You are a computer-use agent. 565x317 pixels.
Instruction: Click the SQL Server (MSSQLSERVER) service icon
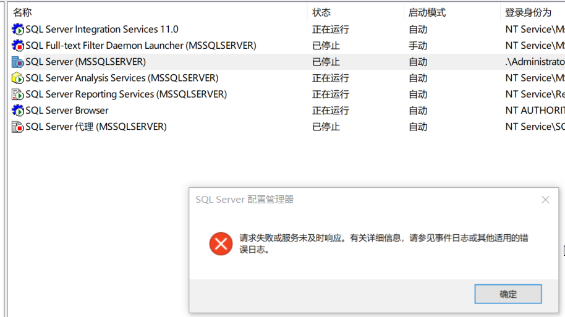[18, 62]
